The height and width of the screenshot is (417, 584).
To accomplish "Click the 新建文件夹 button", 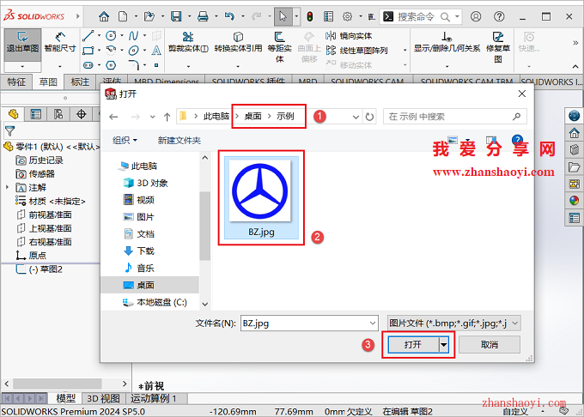I will coord(179,140).
